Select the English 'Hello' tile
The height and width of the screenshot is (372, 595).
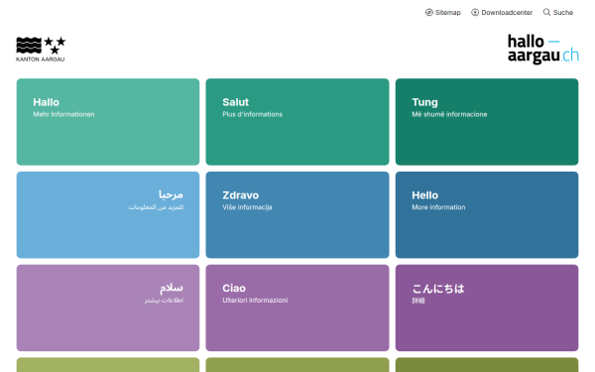click(487, 215)
